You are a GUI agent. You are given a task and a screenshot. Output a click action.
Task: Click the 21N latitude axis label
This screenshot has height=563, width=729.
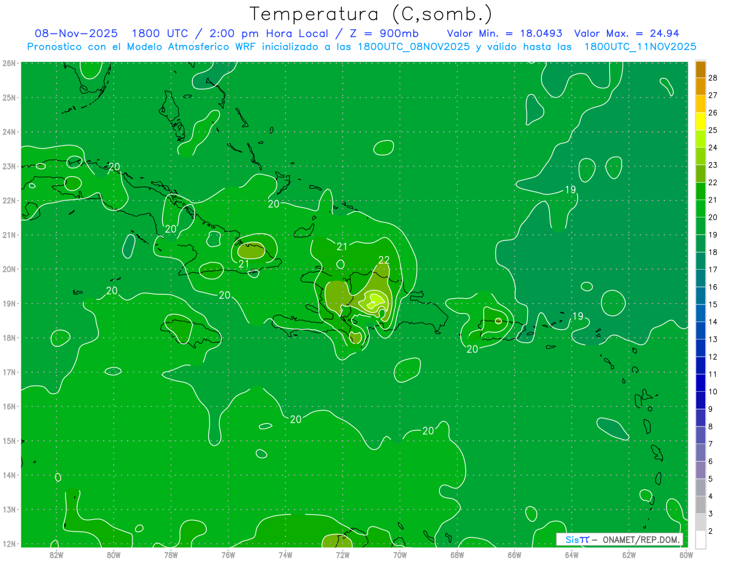pos(9,235)
